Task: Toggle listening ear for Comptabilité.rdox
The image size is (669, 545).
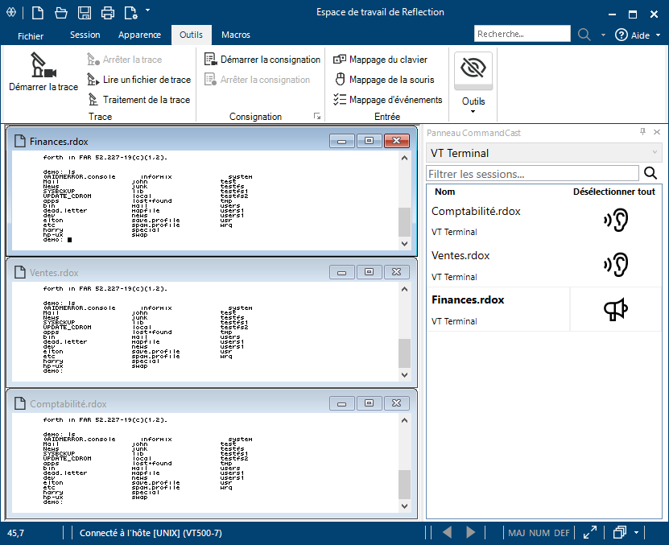Action: point(616,220)
